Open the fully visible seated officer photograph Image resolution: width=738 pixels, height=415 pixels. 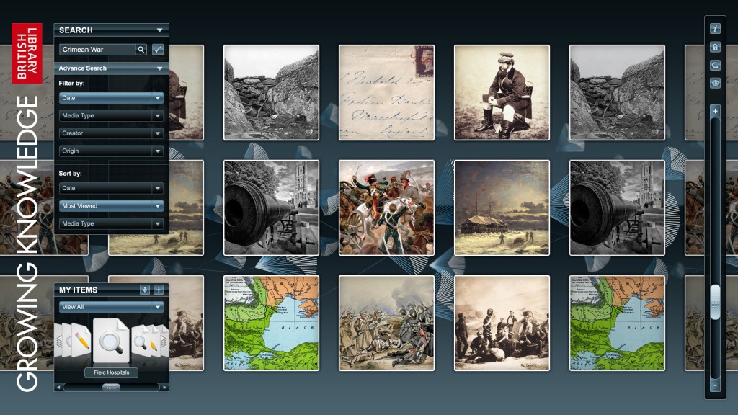click(x=502, y=93)
